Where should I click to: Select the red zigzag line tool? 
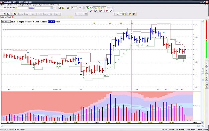click(x=107, y=11)
